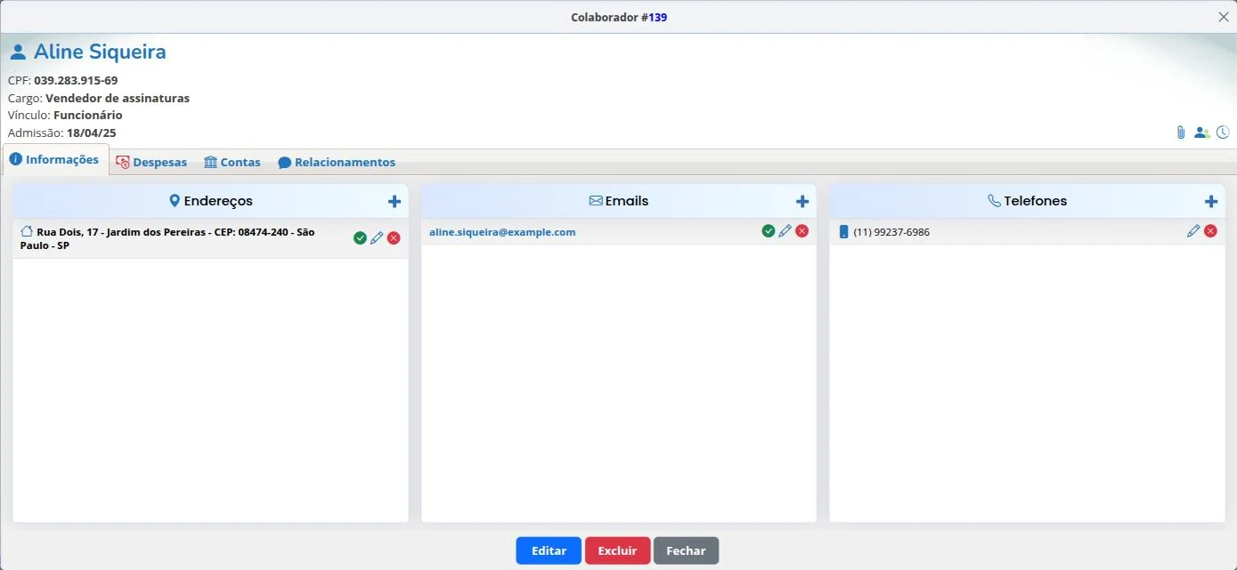Click the house icon beside Rua Dois
The height and width of the screenshot is (570, 1237).
(x=27, y=231)
